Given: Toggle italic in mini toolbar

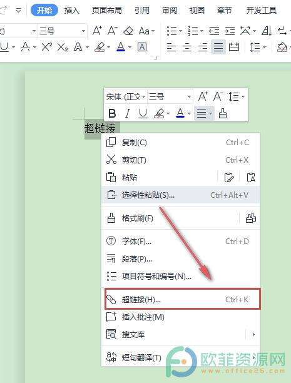Looking at the screenshot, I should [127, 113].
